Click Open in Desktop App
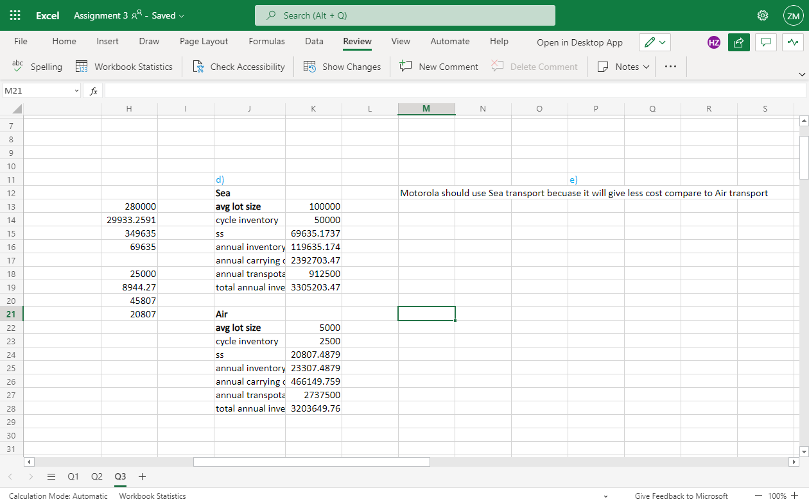The width and height of the screenshot is (809, 502). [x=580, y=42]
